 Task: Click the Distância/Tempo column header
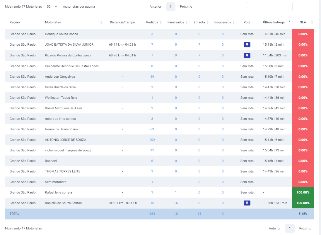click(122, 22)
